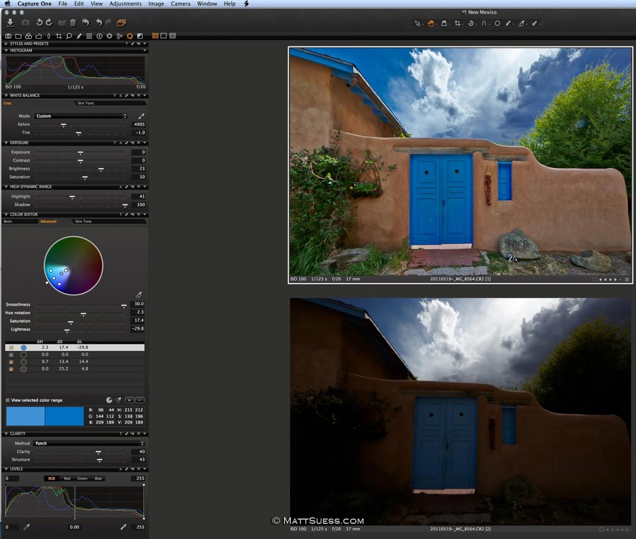
Task: Click the trash delete icon
Action: [x=73, y=23]
